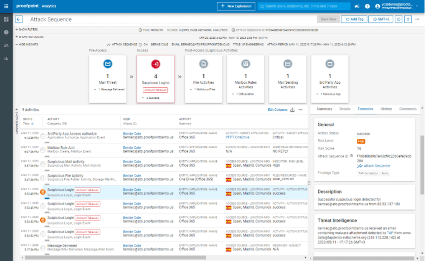Click the TAP Correlation findings tag
The height and width of the screenshot is (262, 426).
368,173
